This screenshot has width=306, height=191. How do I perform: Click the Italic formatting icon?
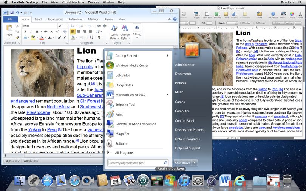(x=31, y=32)
